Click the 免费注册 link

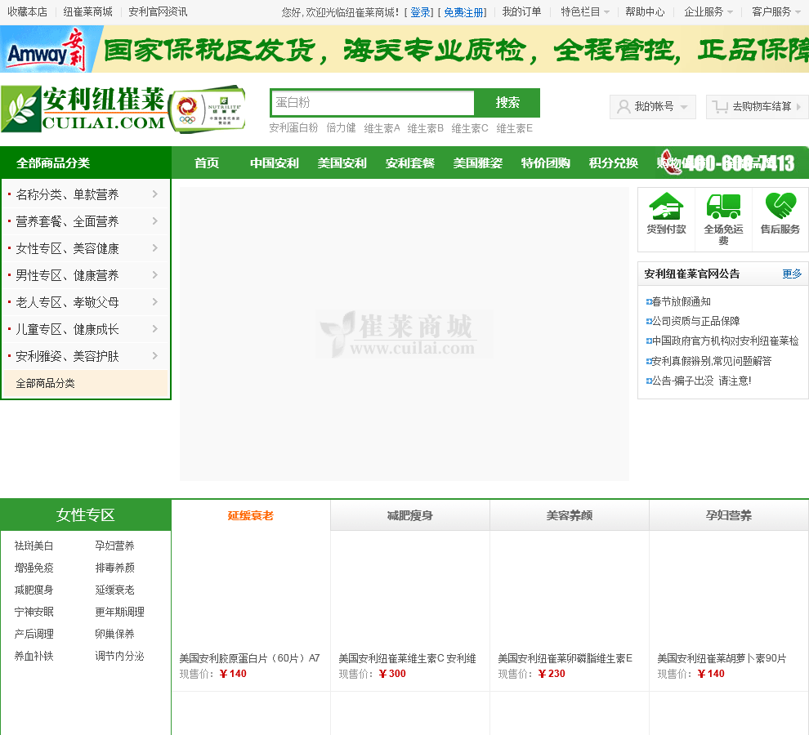click(x=463, y=12)
